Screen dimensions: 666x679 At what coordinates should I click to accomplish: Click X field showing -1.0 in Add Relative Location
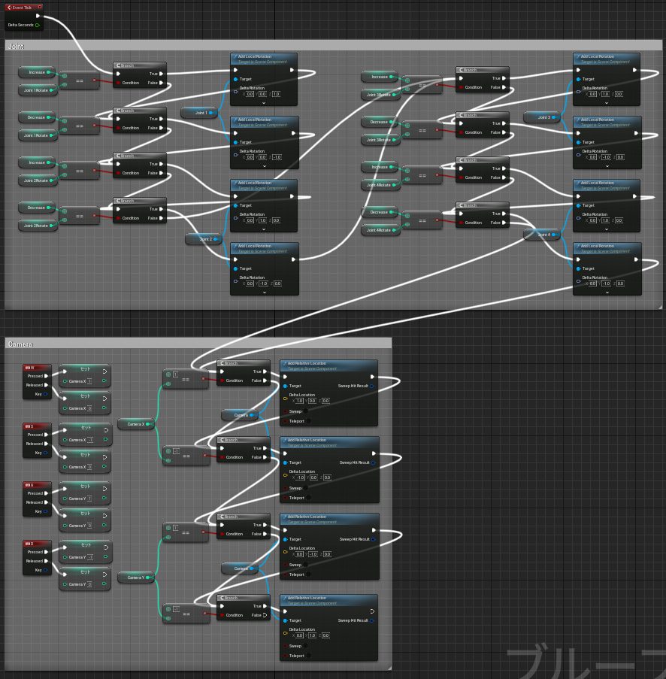(301, 477)
